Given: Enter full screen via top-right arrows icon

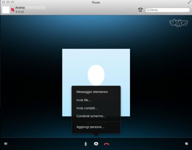Looking at the screenshot, I should [x=189, y=3].
